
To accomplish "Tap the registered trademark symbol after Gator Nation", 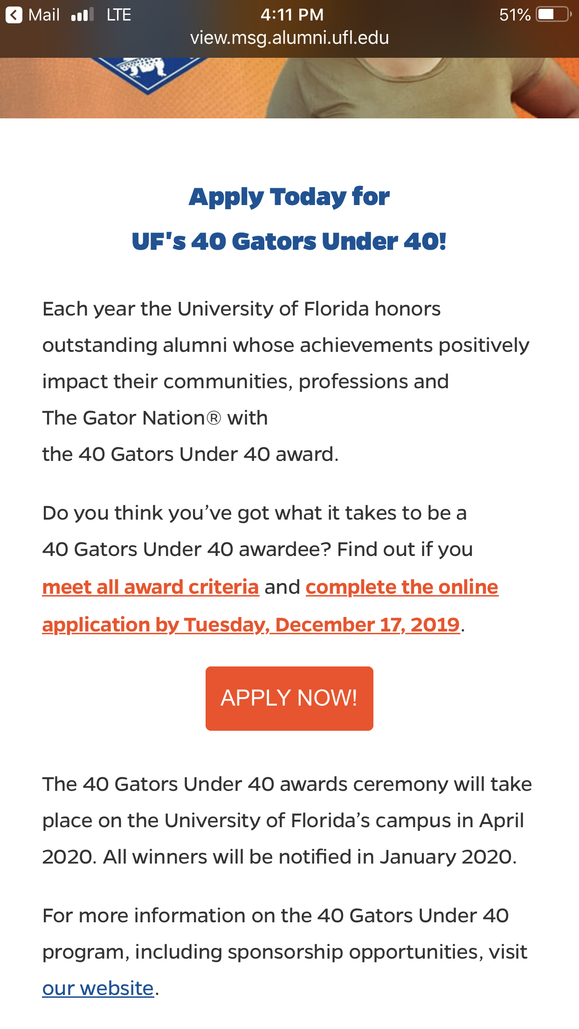I will point(213,418).
